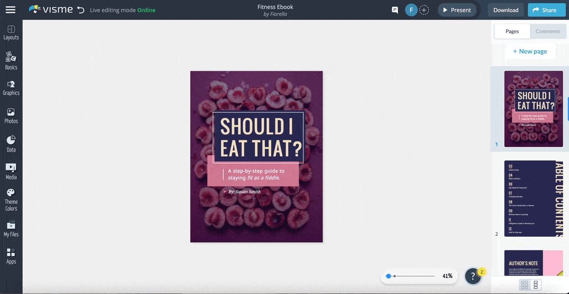The image size is (569, 294).
Task: Open comments using the top bar speech bubble
Action: [395, 9]
